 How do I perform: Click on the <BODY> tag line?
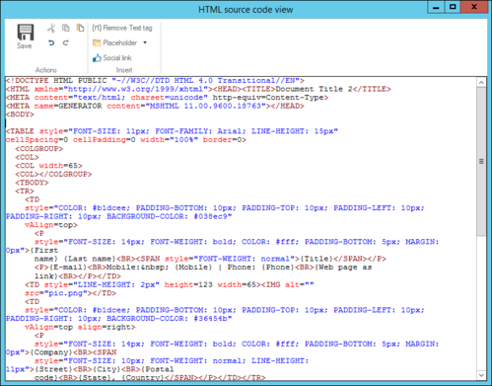coord(20,115)
